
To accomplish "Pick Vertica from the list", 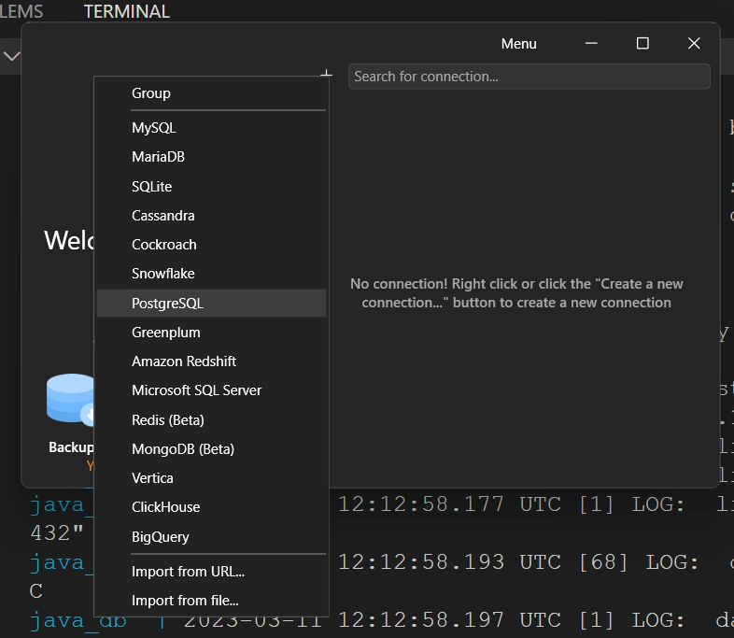I will 211,478.
